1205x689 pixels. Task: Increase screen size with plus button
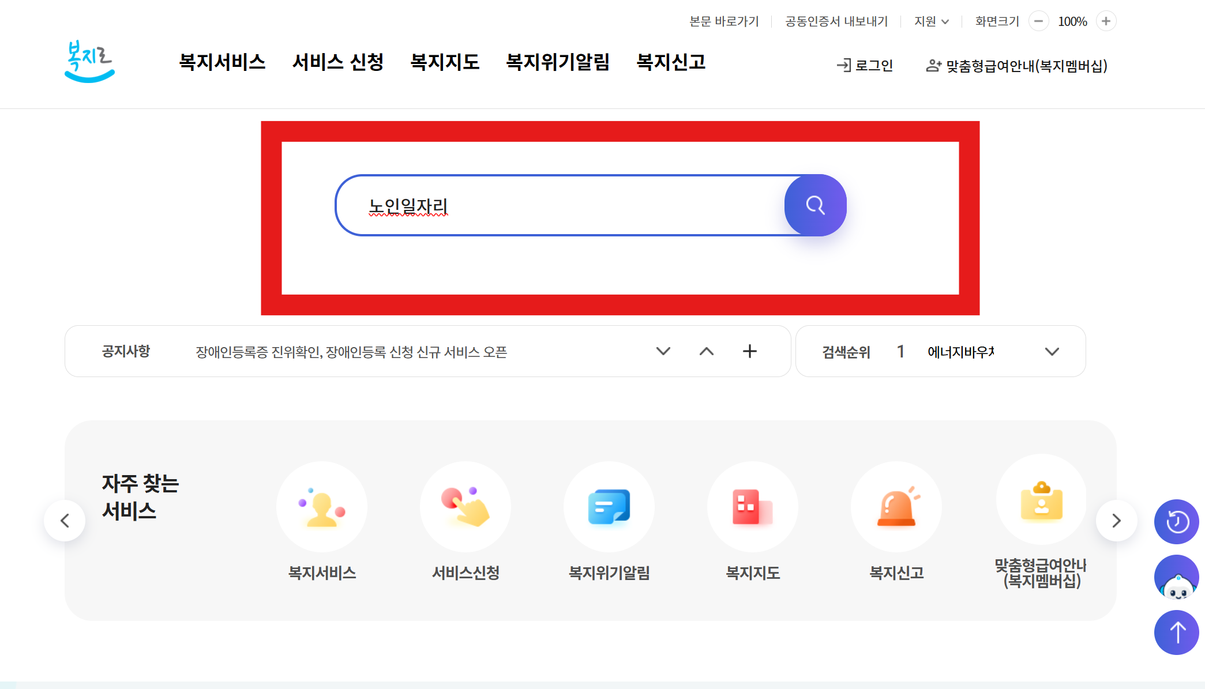1105,21
